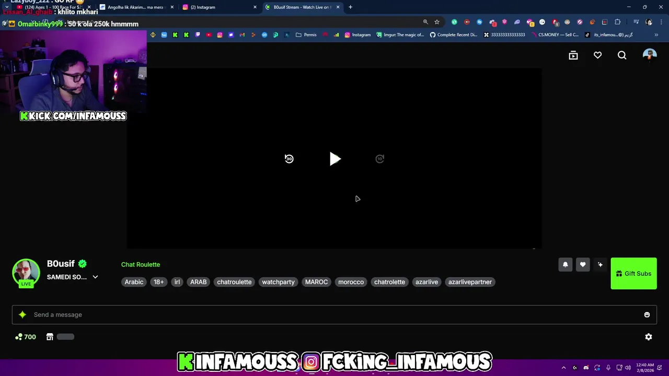Open a new browser tab
The width and height of the screenshot is (669, 376).
point(350,7)
